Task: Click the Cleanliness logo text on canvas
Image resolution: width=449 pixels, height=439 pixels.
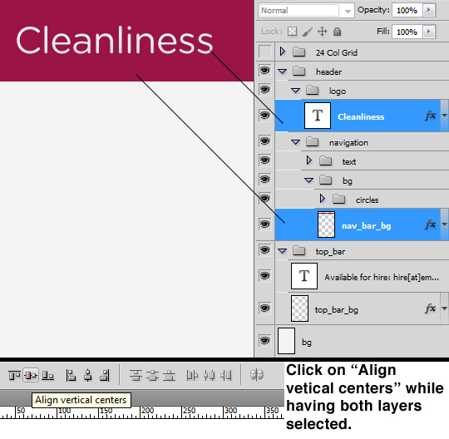Action: click(x=115, y=40)
